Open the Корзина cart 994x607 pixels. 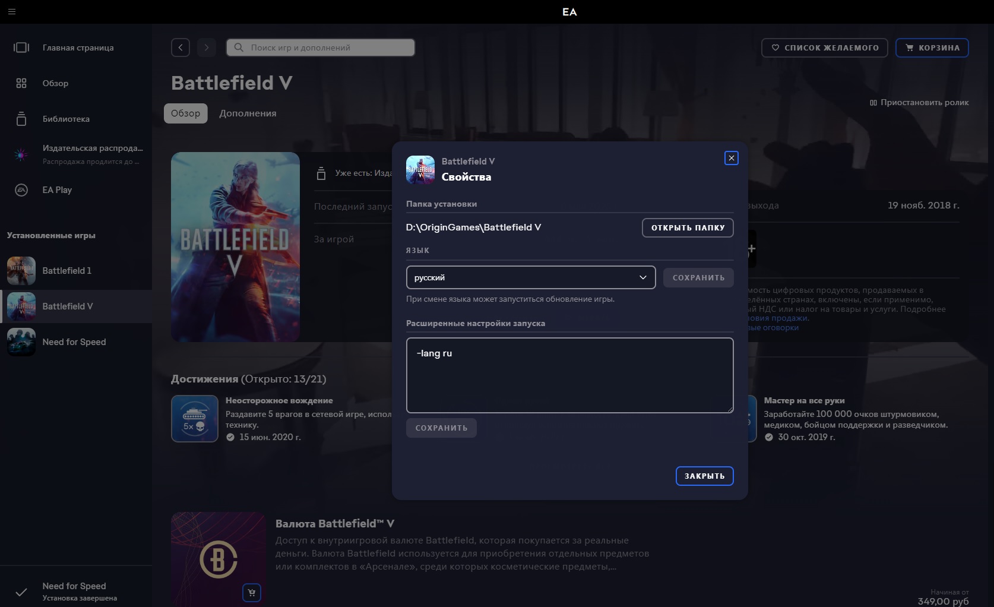(x=932, y=48)
